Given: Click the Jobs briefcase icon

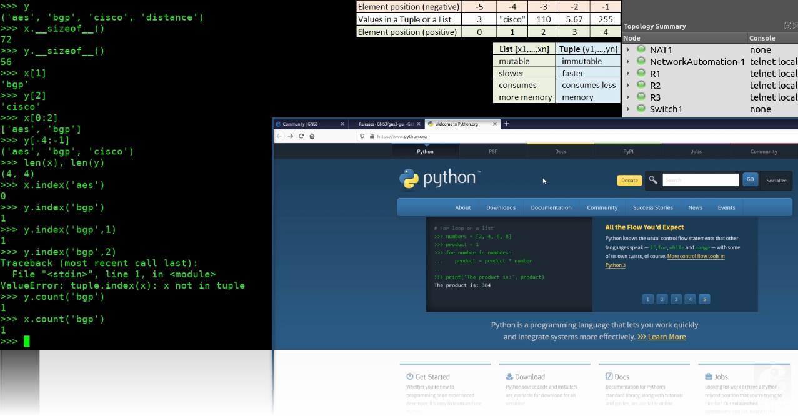Looking at the screenshot, I should pyautogui.click(x=709, y=377).
